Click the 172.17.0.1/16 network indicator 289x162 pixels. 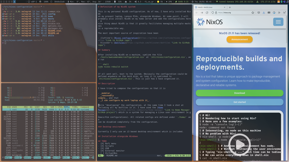pos(266,2)
